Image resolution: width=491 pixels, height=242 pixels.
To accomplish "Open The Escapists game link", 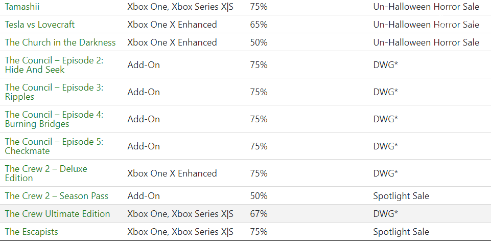I will [x=32, y=232].
